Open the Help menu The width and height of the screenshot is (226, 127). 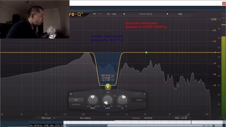pos(180,14)
